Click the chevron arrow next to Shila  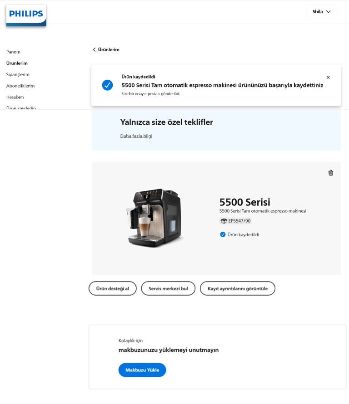(x=329, y=12)
